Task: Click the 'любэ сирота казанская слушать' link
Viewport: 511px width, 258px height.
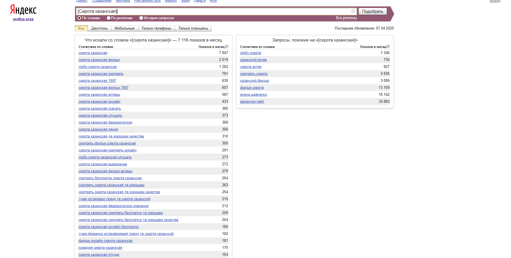Action: [x=105, y=157]
